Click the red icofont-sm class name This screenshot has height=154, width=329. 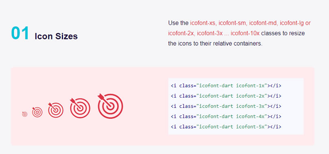232,23
